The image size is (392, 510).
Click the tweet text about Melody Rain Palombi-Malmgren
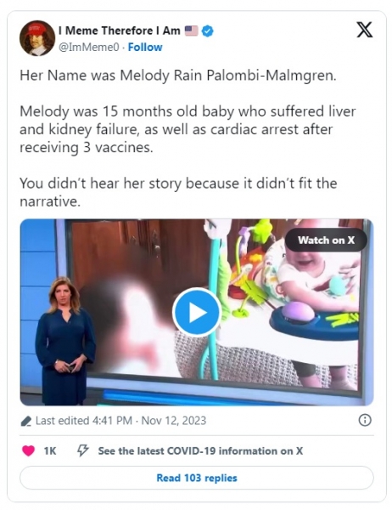pyautogui.click(x=188, y=138)
